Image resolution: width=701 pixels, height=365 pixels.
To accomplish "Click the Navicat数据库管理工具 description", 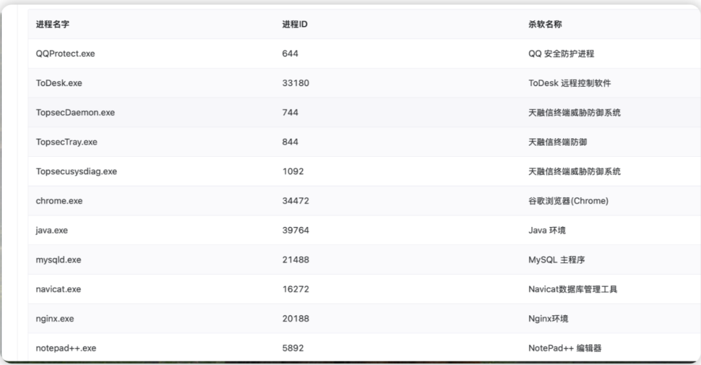I will 572,290.
